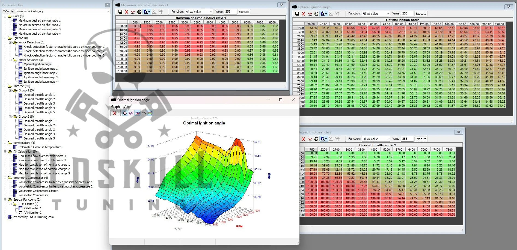Toggle the color bands icon in graph toolbar

coord(150,113)
